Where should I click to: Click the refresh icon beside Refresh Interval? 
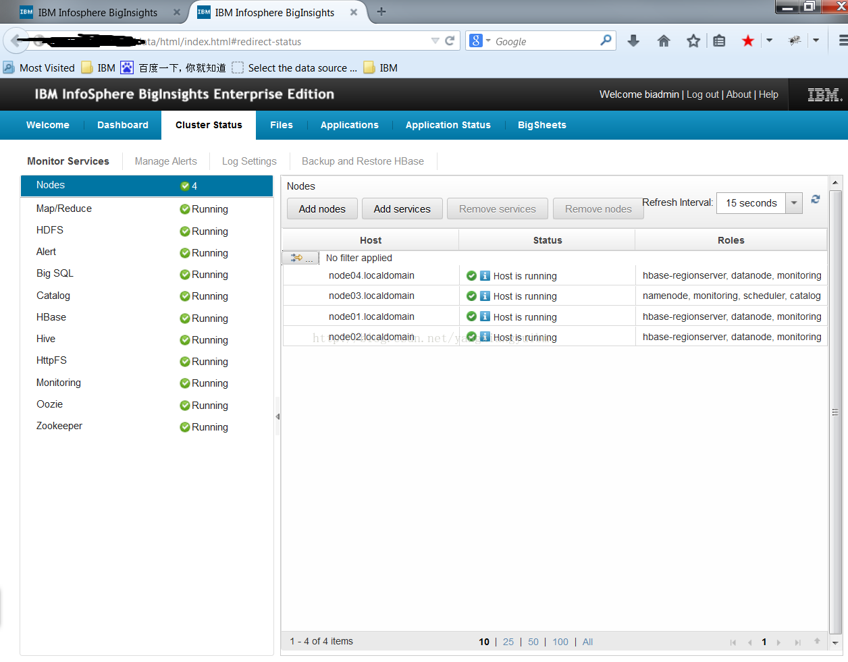click(x=816, y=199)
